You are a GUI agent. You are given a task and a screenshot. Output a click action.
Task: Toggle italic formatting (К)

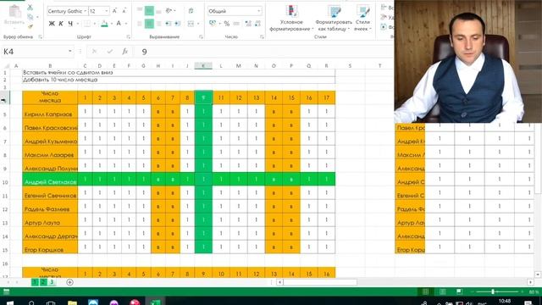61,24
